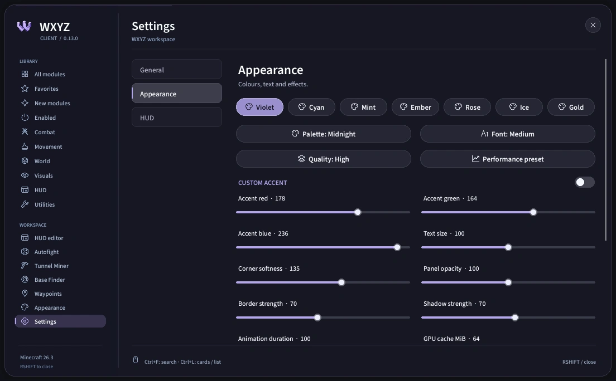
Task: Adjust the Panel opacity slider
Action: (x=508, y=282)
